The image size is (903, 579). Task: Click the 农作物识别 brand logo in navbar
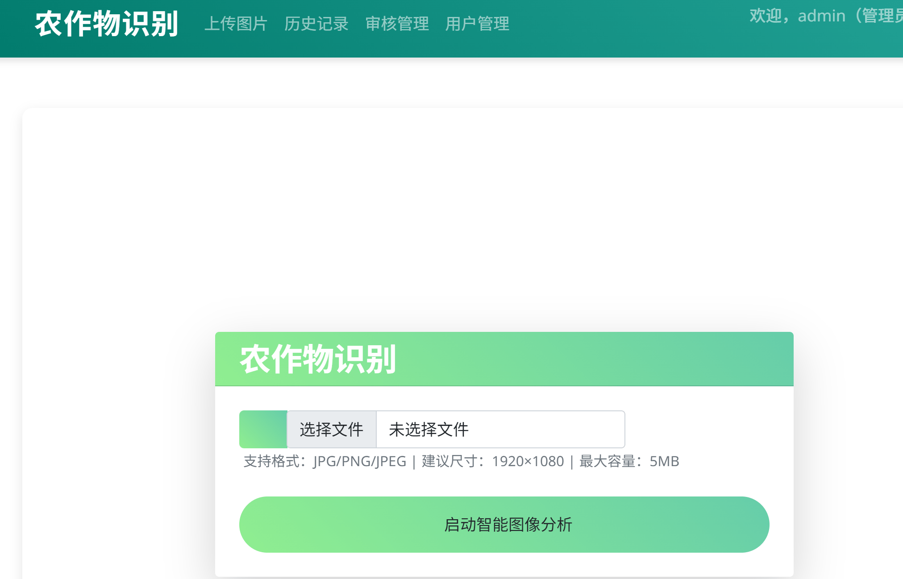tap(106, 24)
